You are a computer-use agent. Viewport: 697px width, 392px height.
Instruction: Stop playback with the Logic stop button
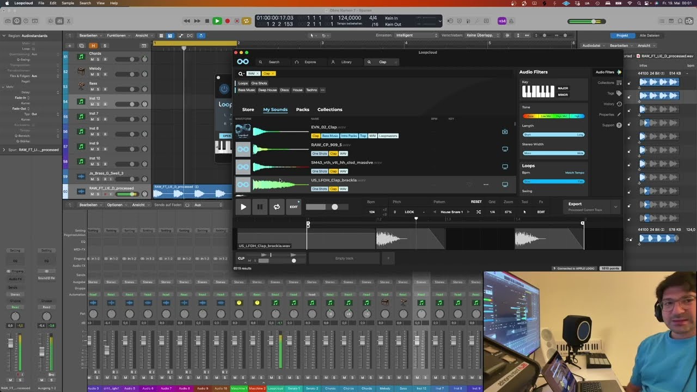[x=207, y=21]
